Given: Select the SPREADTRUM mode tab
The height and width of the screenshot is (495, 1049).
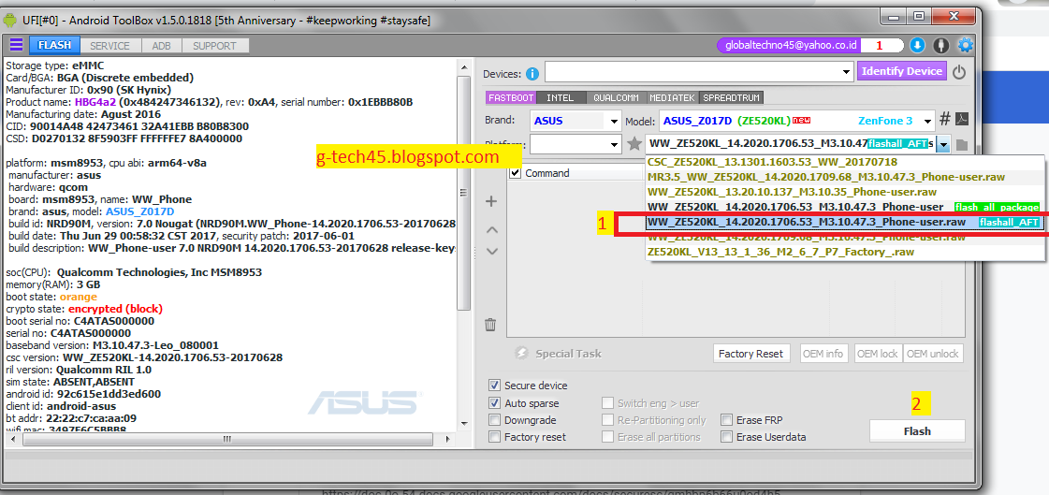Looking at the screenshot, I should point(731,97).
